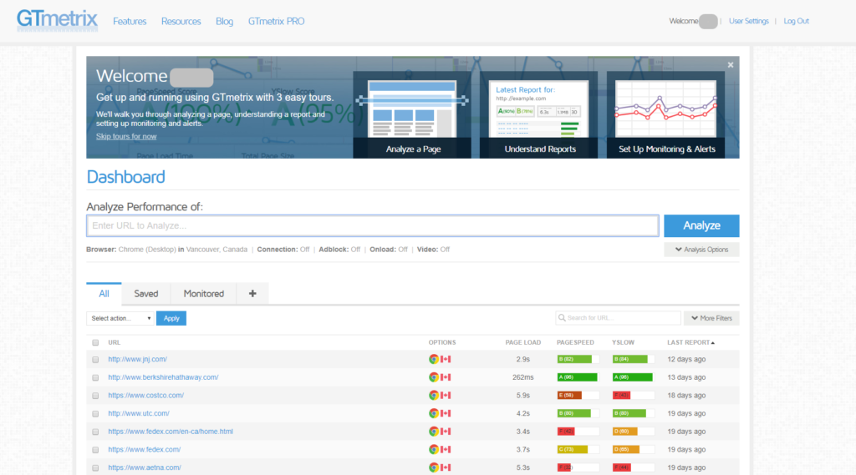Sort by the Page Load column header
Image resolution: width=856 pixels, height=475 pixels.
(x=523, y=342)
